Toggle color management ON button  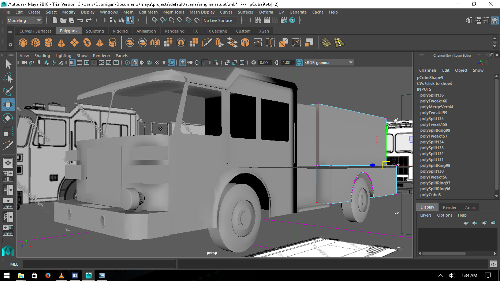[299, 63]
